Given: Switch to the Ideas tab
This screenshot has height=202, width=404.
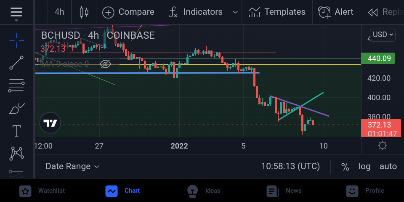Looking at the screenshot, I should coord(204,191).
